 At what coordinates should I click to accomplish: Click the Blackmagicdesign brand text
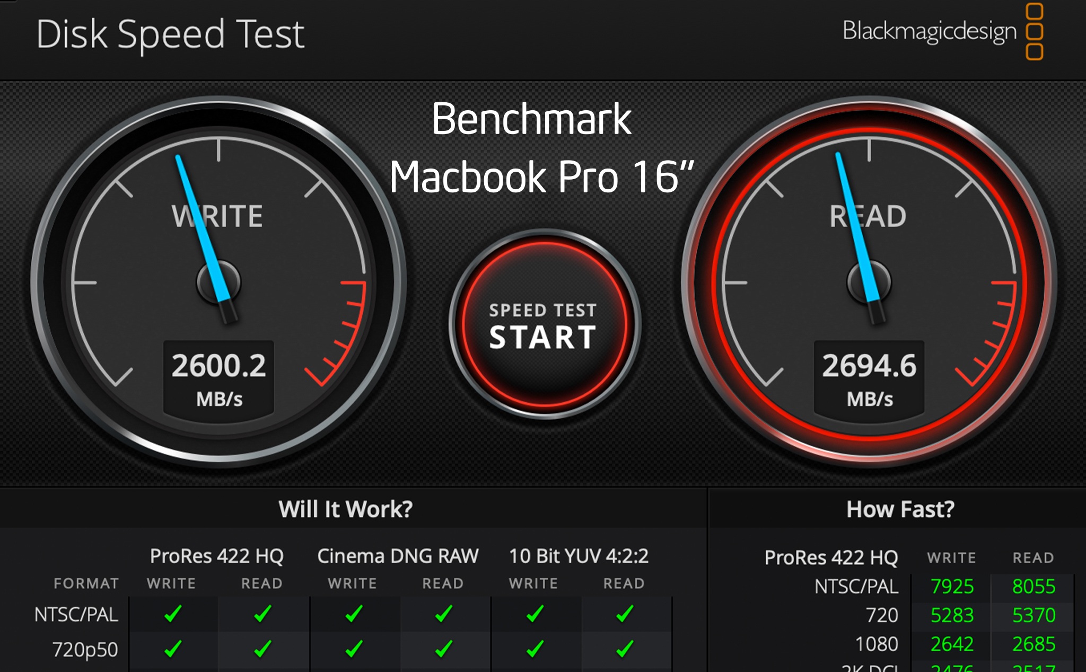click(929, 31)
